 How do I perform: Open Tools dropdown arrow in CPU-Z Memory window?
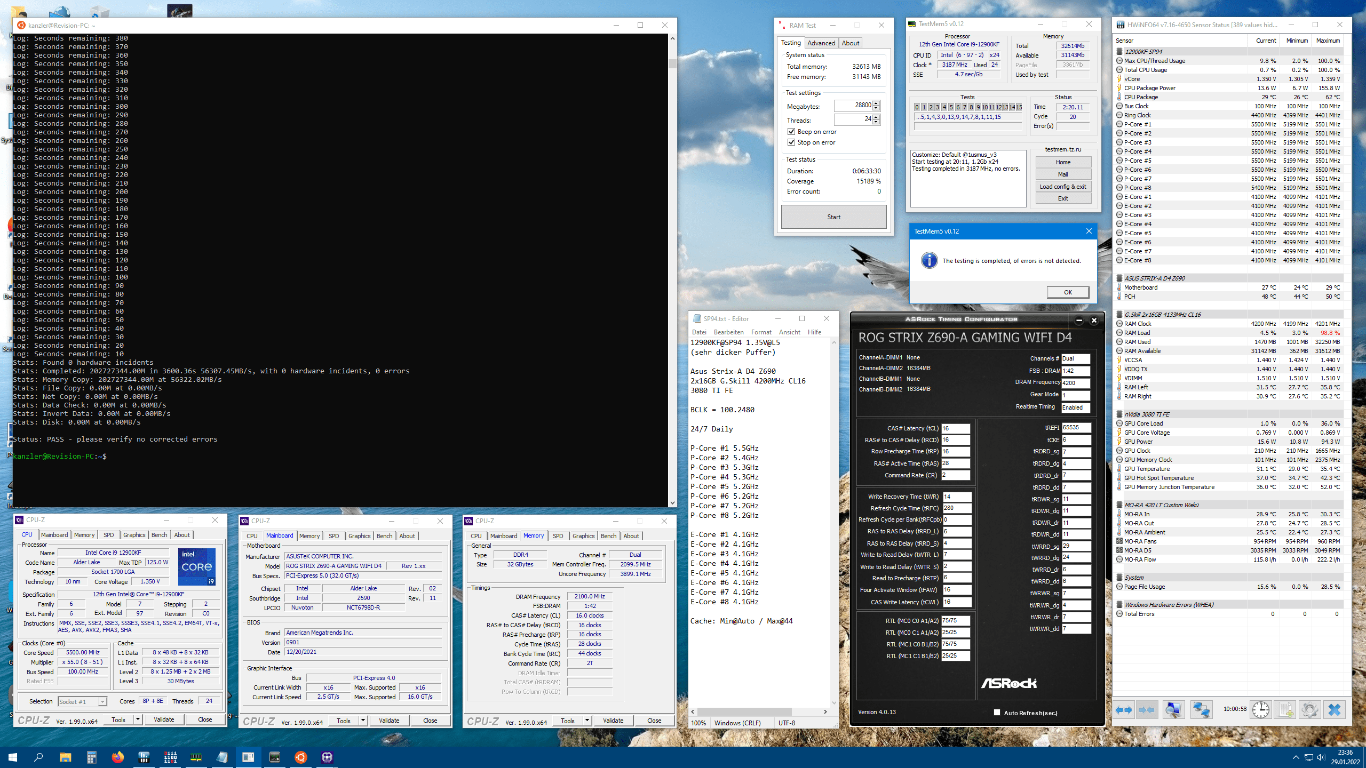pyautogui.click(x=587, y=721)
